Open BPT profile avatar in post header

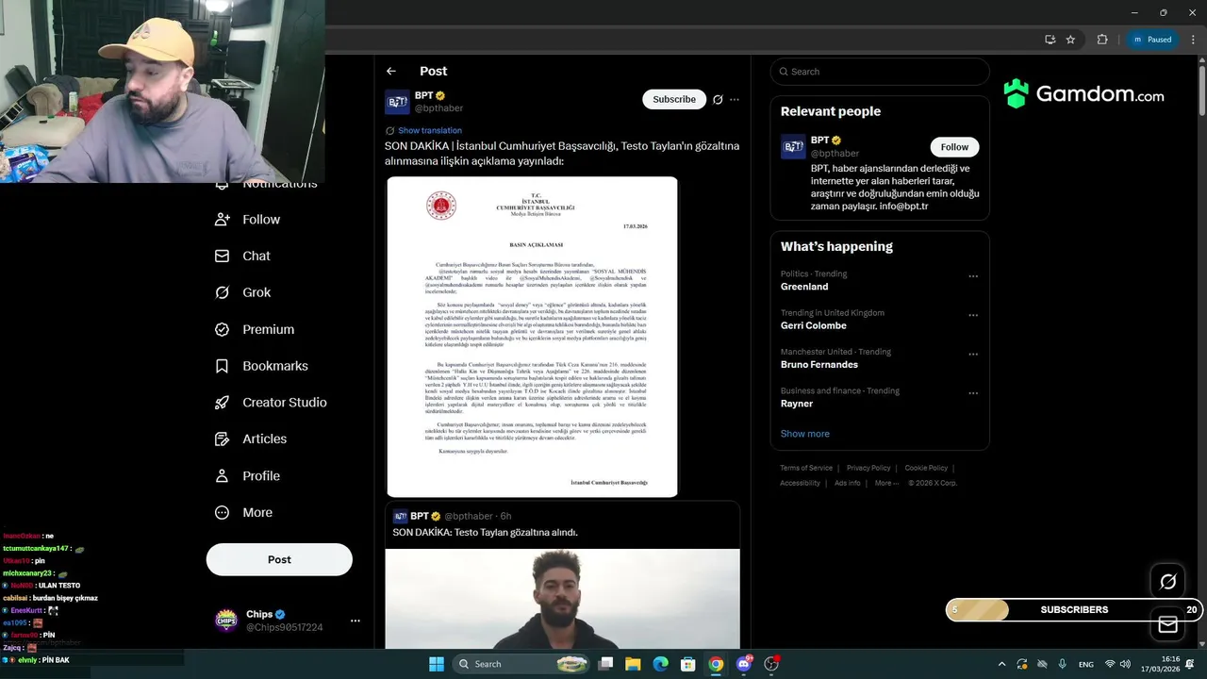click(397, 102)
